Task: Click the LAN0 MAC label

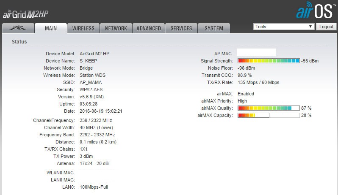Action: pyautogui.click(x=63, y=180)
